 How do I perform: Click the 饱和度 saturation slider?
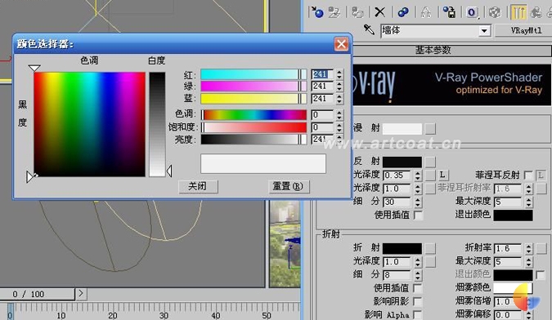254,127
